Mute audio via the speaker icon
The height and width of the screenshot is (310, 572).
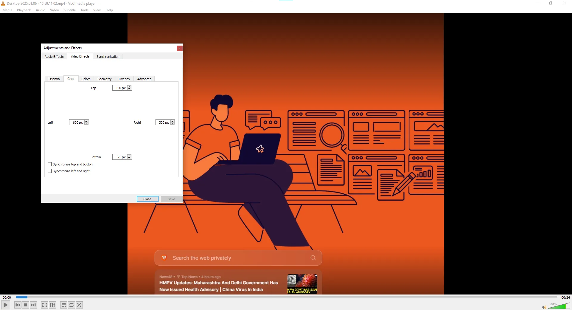coord(544,307)
